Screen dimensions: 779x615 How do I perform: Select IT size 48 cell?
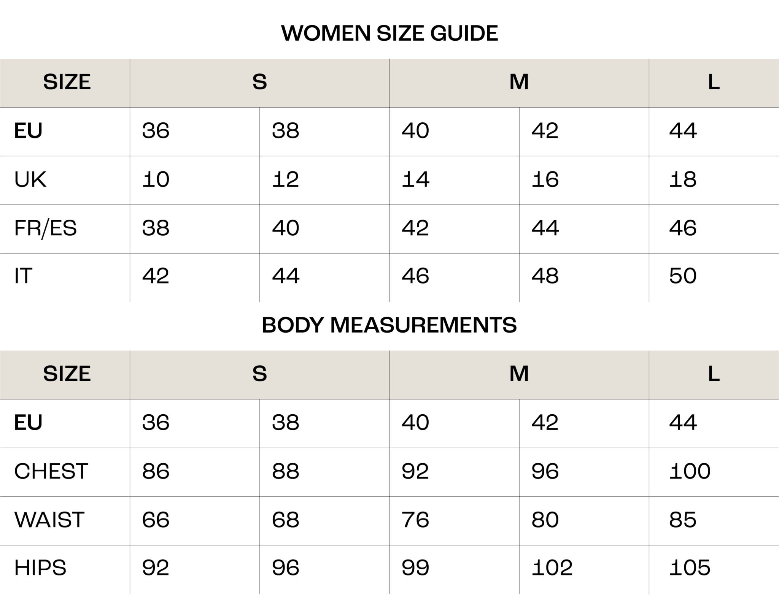point(545,276)
